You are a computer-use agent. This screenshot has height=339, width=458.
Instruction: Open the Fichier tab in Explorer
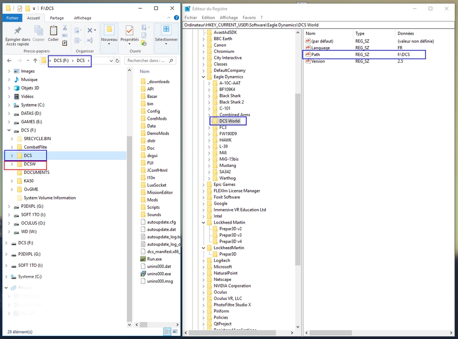point(12,18)
